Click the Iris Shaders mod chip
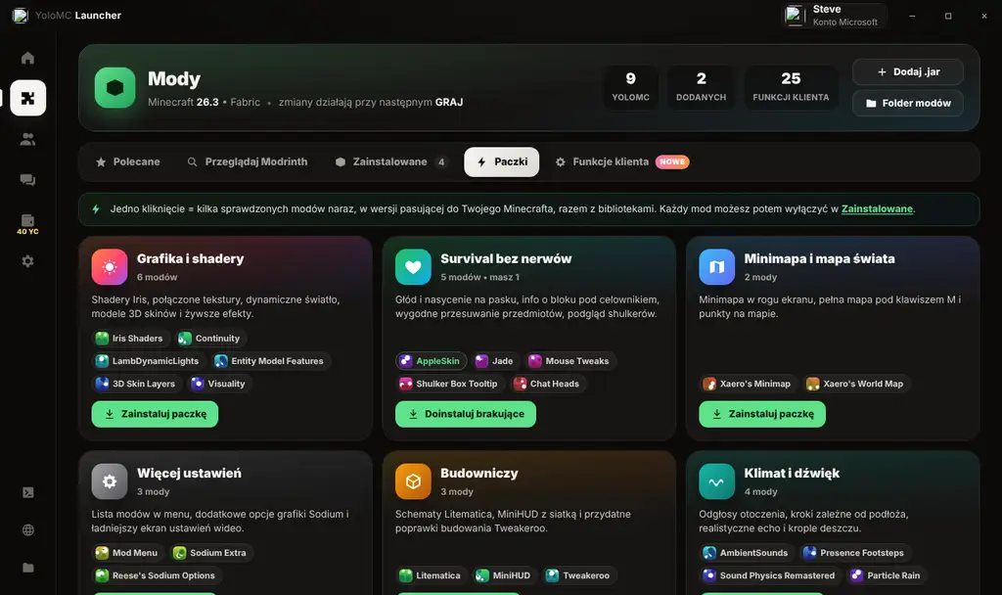 pyautogui.click(x=130, y=338)
